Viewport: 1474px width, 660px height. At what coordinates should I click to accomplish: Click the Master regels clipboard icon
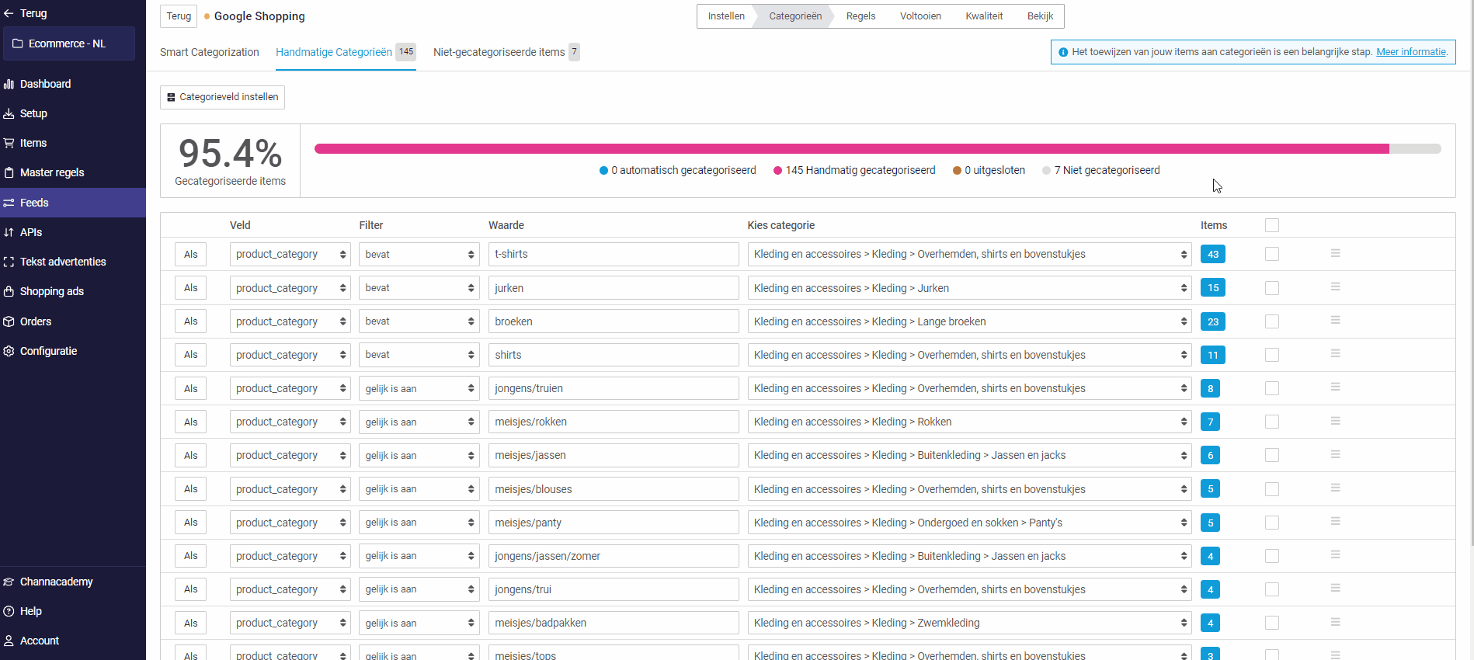coord(9,172)
